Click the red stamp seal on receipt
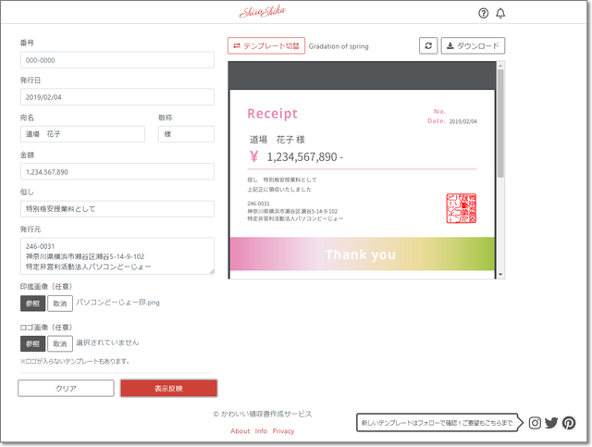This screenshot has width=592, height=447. (x=461, y=208)
